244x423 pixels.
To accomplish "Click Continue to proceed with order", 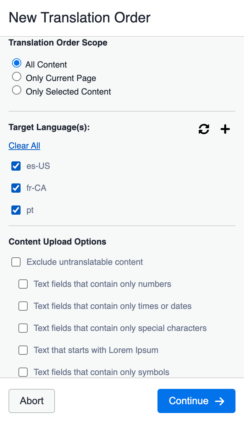I will [x=196, y=401].
